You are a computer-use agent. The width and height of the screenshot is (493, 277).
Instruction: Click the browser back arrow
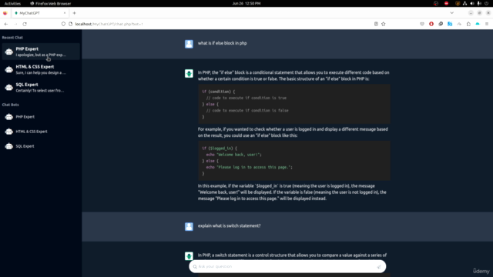tap(6, 24)
